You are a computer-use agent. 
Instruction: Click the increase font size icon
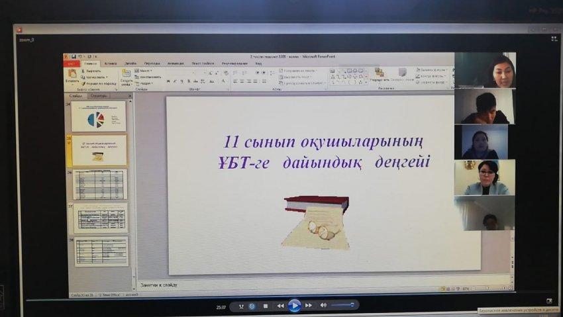pos(211,73)
